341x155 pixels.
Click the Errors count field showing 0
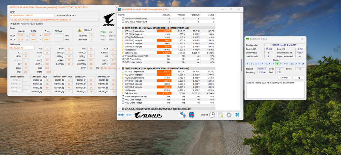pyautogui.click(x=300, y=69)
